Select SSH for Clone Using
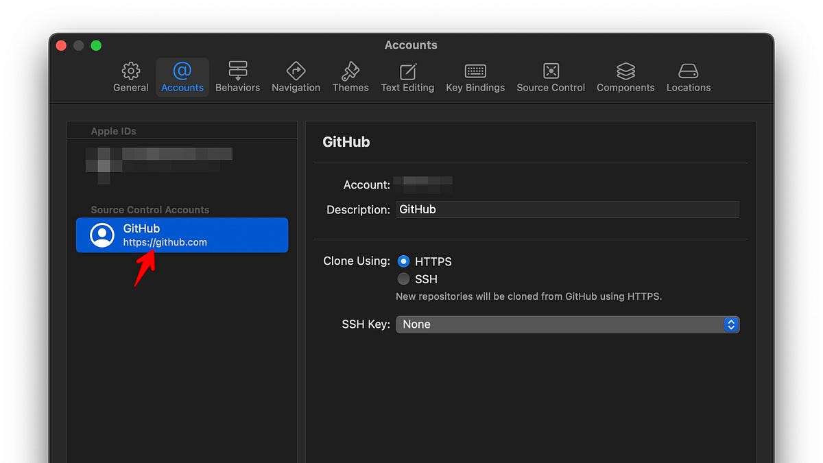823x463 pixels. 403,278
